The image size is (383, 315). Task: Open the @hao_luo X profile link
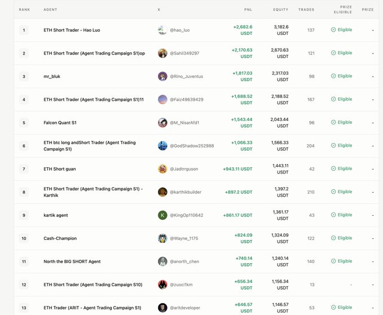click(x=180, y=30)
